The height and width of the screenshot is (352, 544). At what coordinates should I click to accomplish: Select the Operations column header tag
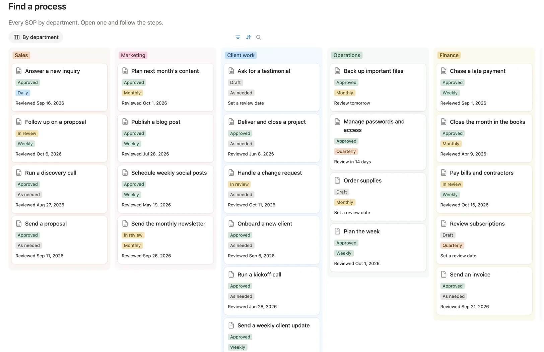pos(347,55)
